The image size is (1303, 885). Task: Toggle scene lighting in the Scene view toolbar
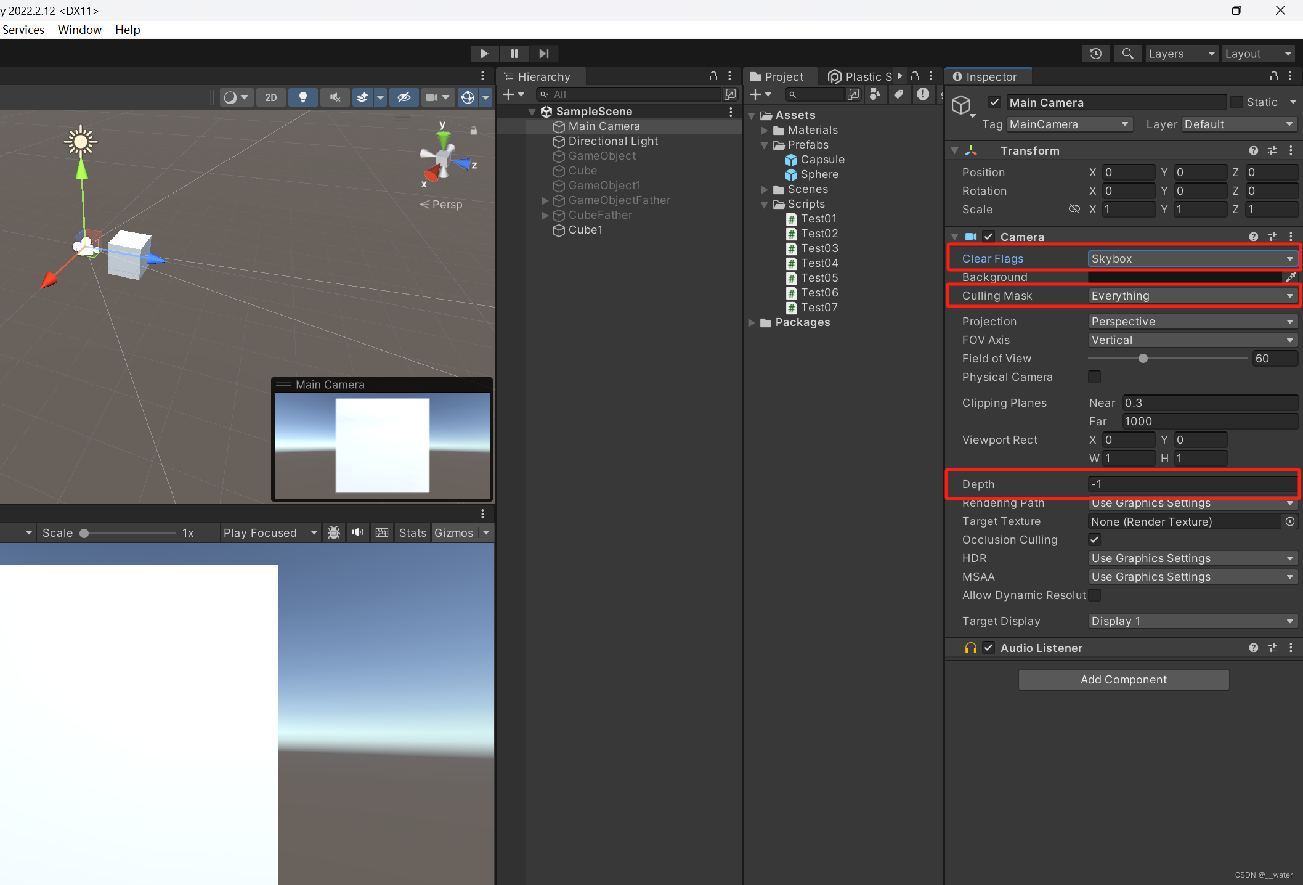[x=302, y=97]
